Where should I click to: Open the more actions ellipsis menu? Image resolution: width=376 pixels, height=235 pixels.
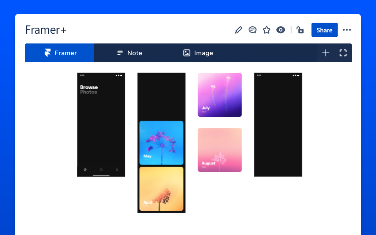(347, 30)
